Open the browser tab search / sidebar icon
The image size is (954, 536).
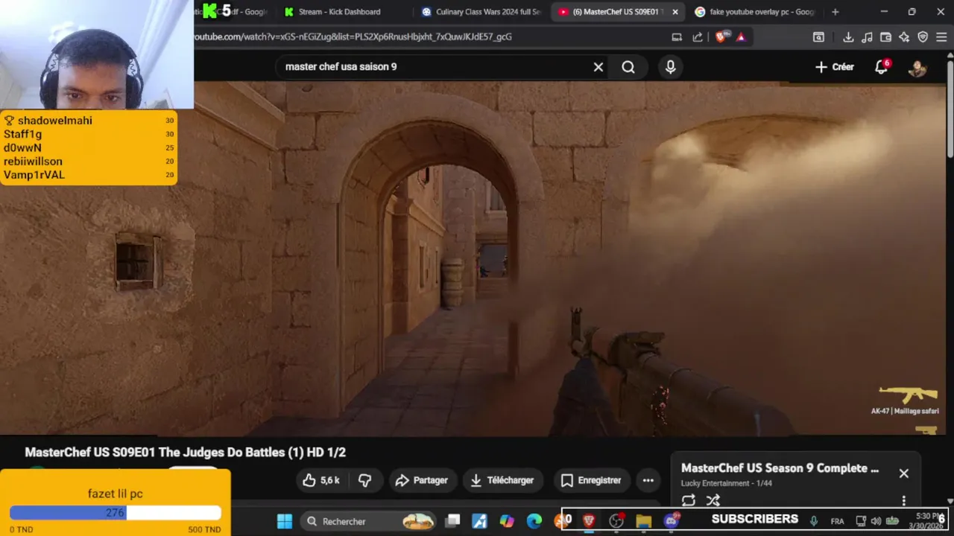click(x=818, y=37)
